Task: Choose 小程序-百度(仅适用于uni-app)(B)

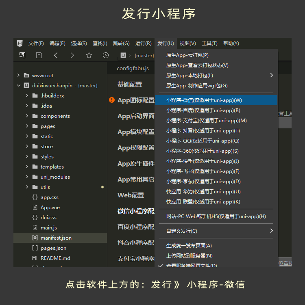Action: pyautogui.click(x=216, y=110)
